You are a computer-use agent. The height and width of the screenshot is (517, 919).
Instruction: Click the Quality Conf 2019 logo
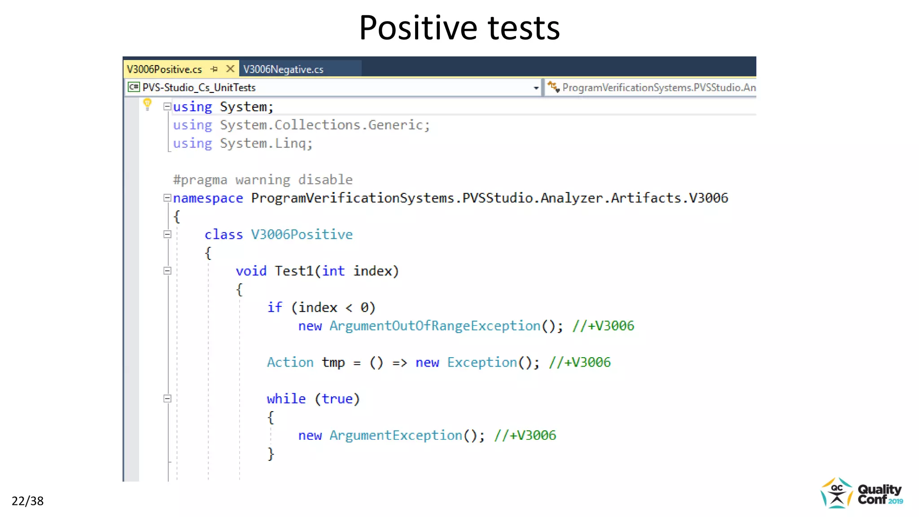point(862,493)
